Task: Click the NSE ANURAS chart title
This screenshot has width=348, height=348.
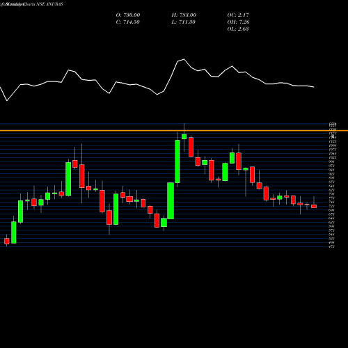Action: tap(49, 4)
